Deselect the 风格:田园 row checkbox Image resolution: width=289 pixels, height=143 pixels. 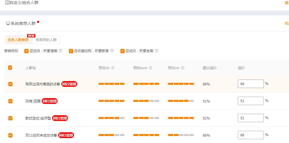click(10, 101)
